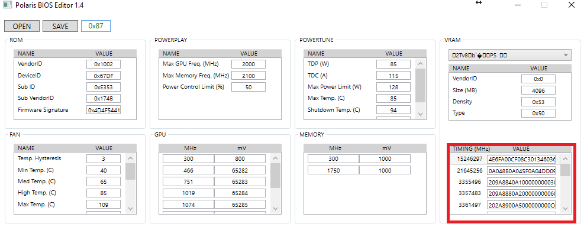Click the SAVE button
The image size is (584, 227).
pyautogui.click(x=60, y=26)
